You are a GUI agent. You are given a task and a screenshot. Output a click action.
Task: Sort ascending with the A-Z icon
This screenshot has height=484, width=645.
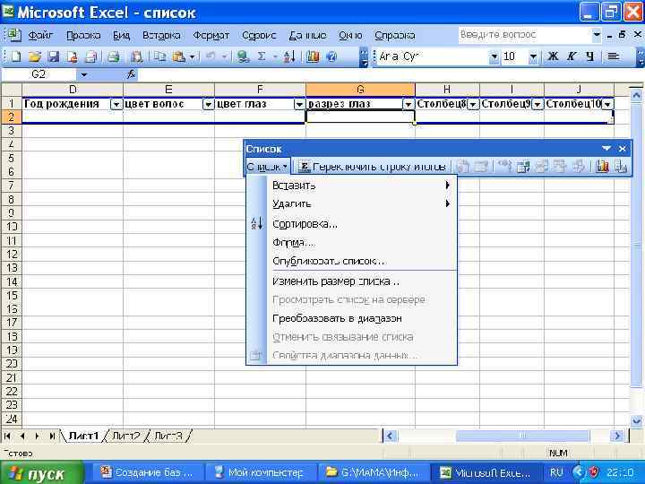pyautogui.click(x=289, y=56)
